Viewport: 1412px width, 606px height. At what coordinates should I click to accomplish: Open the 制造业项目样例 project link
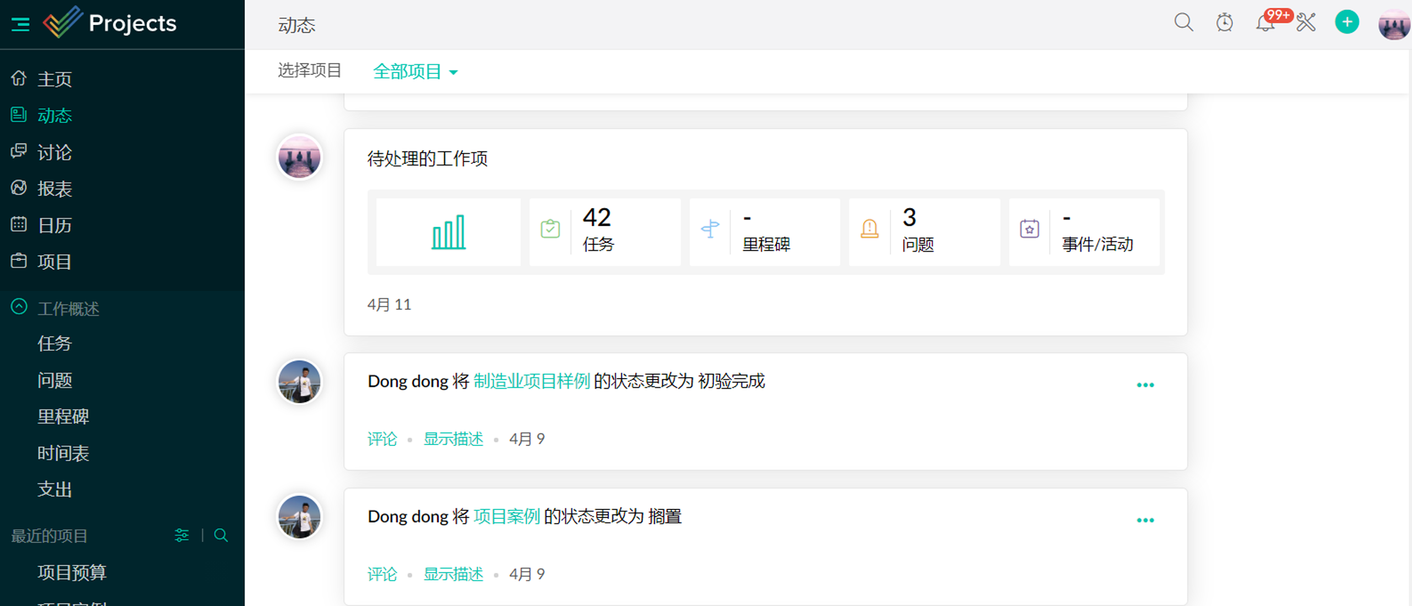(531, 381)
